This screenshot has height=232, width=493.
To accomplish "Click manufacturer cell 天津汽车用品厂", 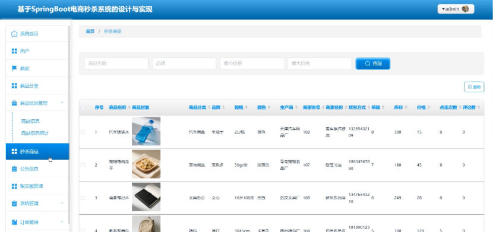I will 290,132.
